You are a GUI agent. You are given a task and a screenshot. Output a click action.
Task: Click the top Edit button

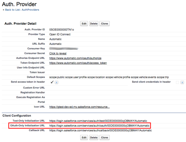coord(84,24)
